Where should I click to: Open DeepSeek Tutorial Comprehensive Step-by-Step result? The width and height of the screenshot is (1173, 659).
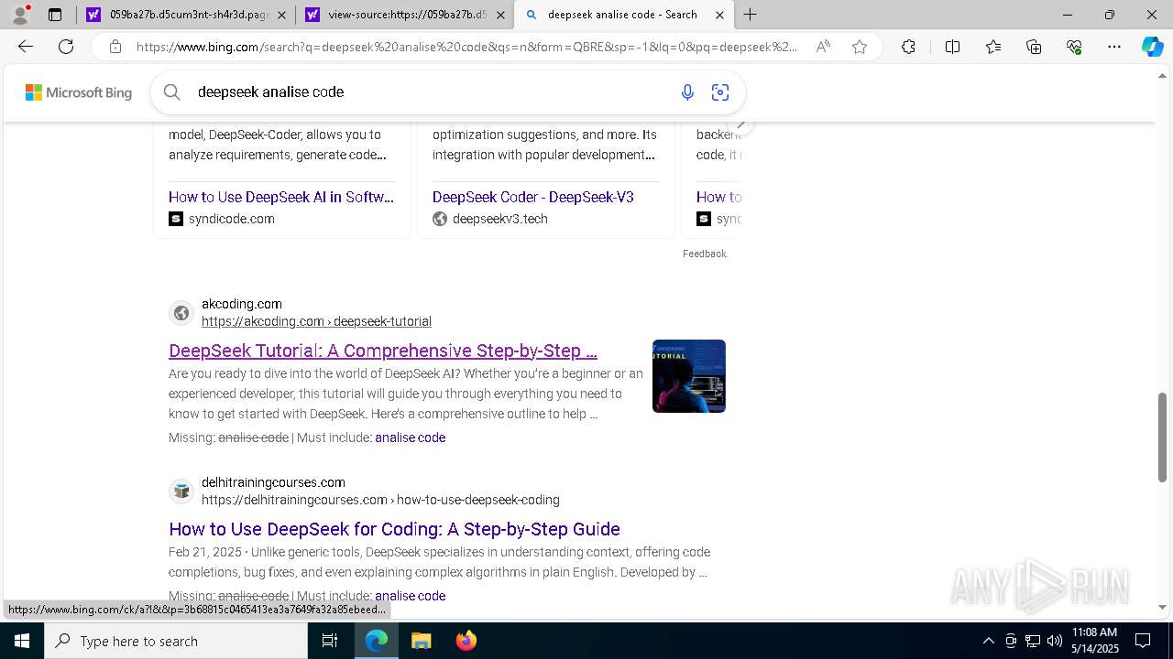[x=383, y=351]
